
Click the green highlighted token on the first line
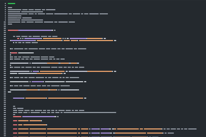click(12, 4)
